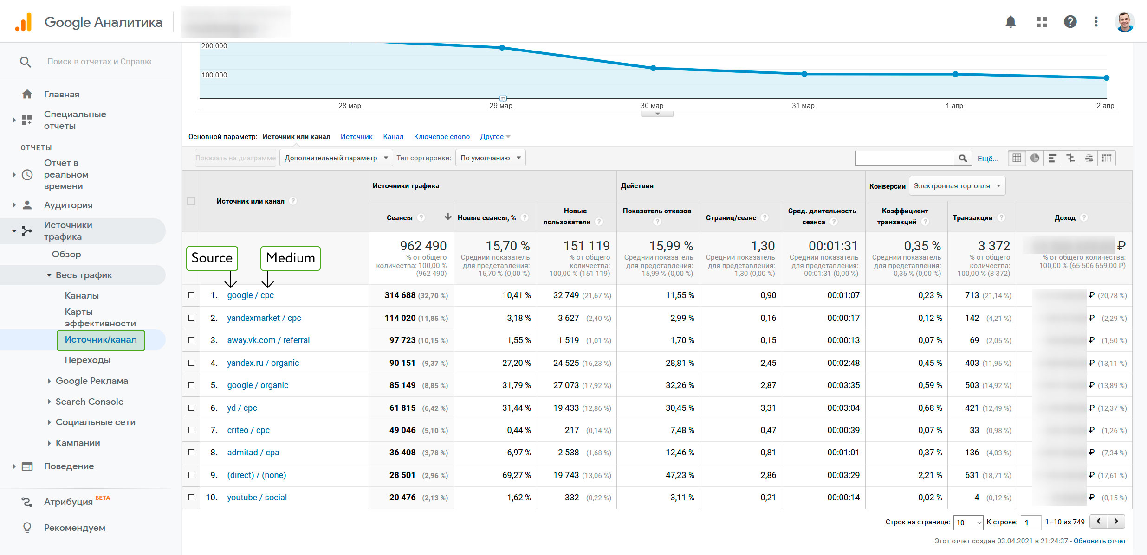The image size is (1147, 555).
Task: Open the user account avatar
Action: pos(1124,22)
